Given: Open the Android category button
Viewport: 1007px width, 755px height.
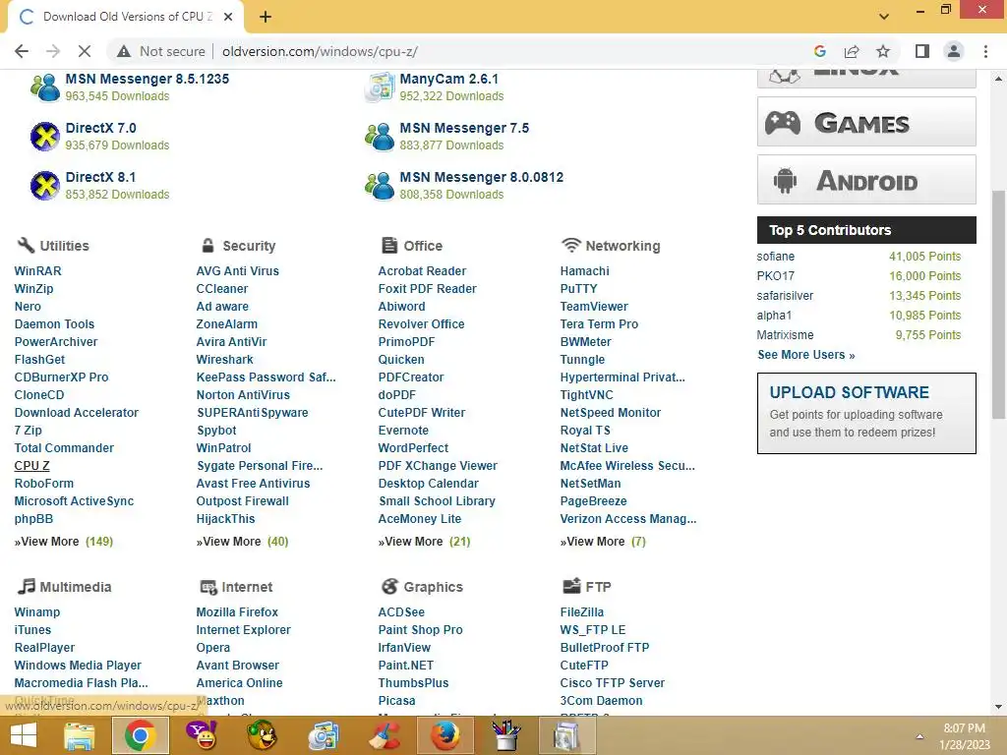Looking at the screenshot, I should tap(866, 180).
